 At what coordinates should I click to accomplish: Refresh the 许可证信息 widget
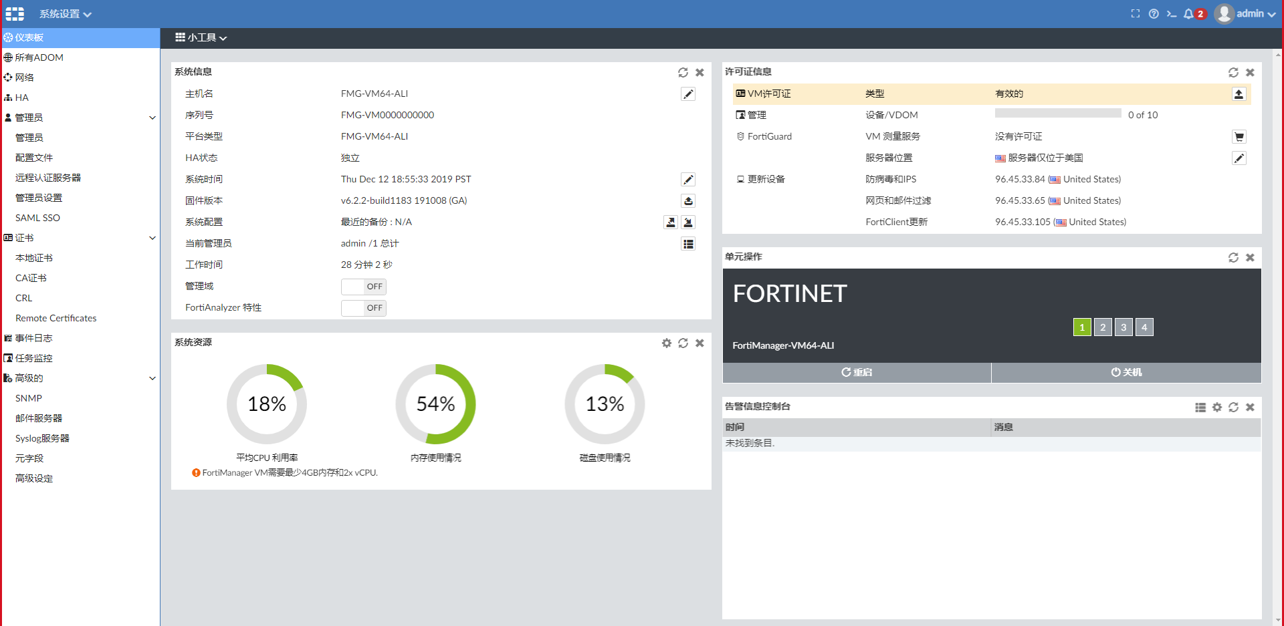[x=1233, y=72]
